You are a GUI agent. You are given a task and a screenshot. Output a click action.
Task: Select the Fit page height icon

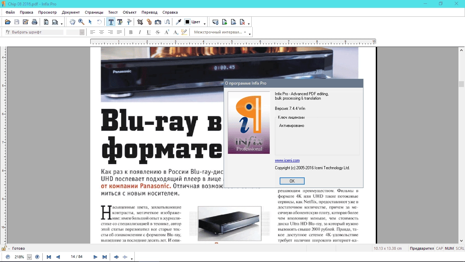(x=46, y=22)
